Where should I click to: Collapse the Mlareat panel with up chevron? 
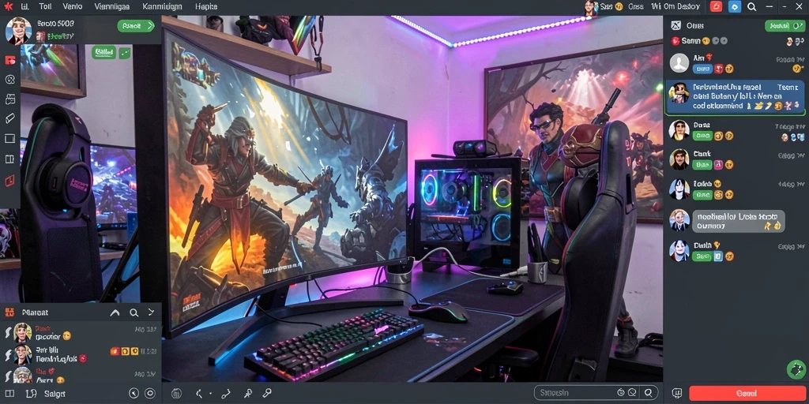coord(115,312)
